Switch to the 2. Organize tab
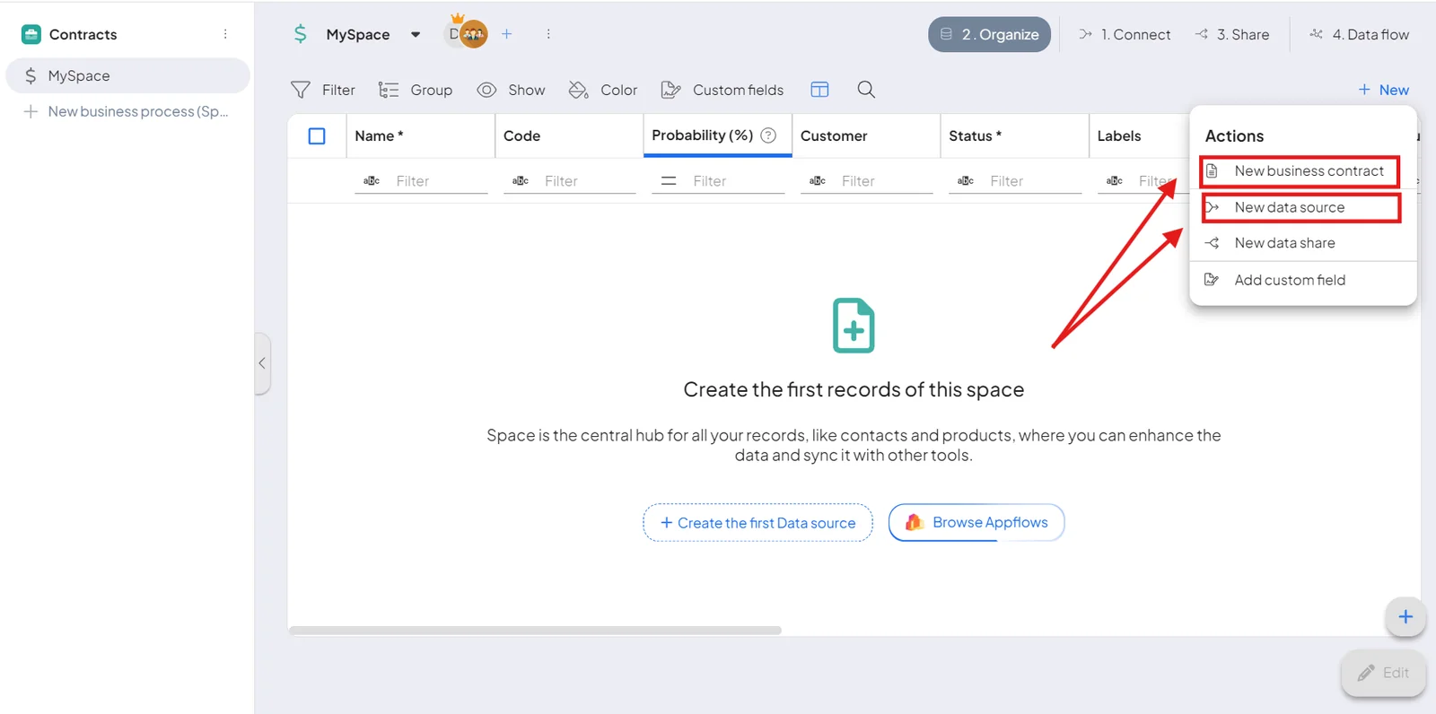Viewport: 1436px width, 714px height. tap(989, 34)
